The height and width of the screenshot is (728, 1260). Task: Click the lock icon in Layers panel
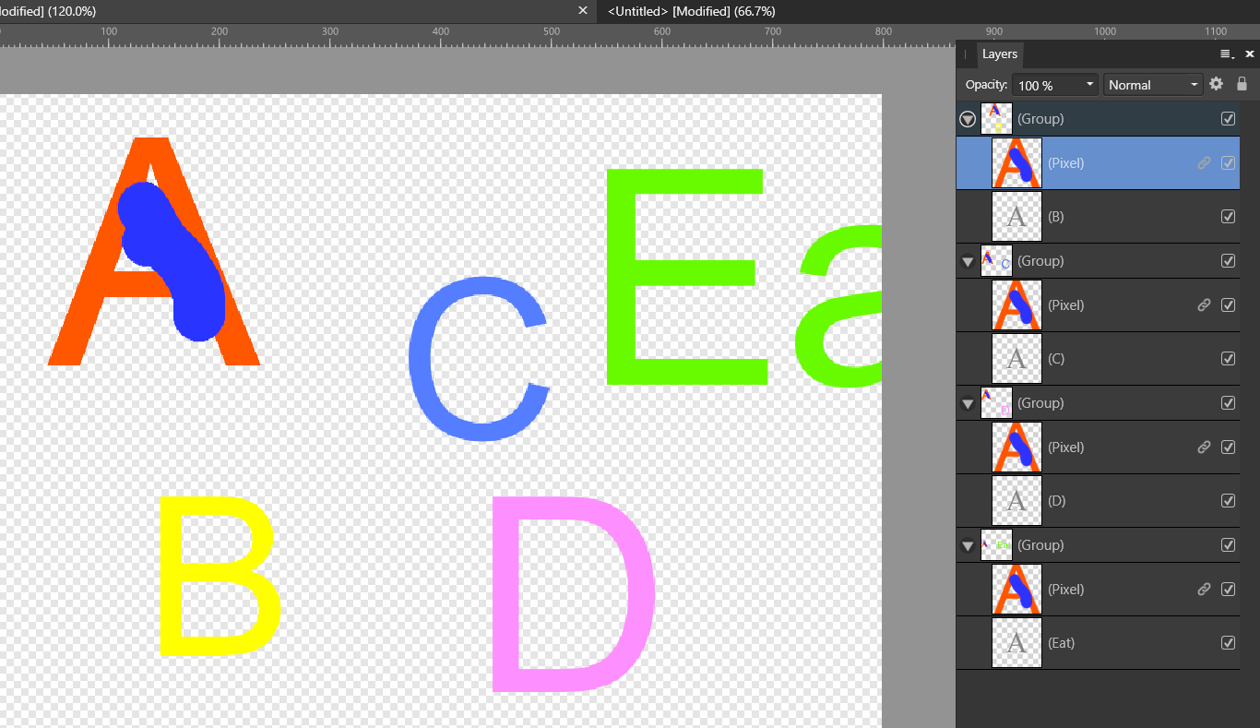(1242, 84)
